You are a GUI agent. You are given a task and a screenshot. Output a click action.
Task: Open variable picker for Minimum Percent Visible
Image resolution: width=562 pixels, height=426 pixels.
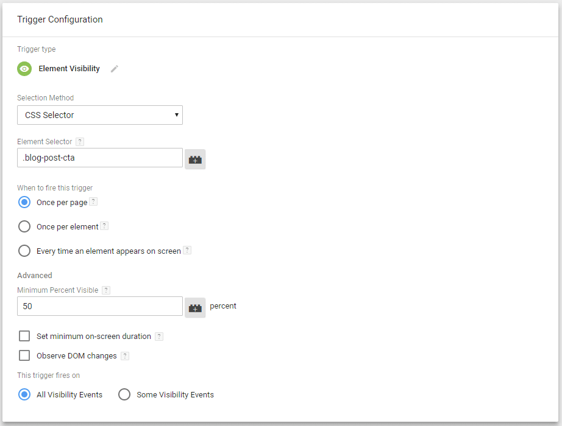click(194, 306)
